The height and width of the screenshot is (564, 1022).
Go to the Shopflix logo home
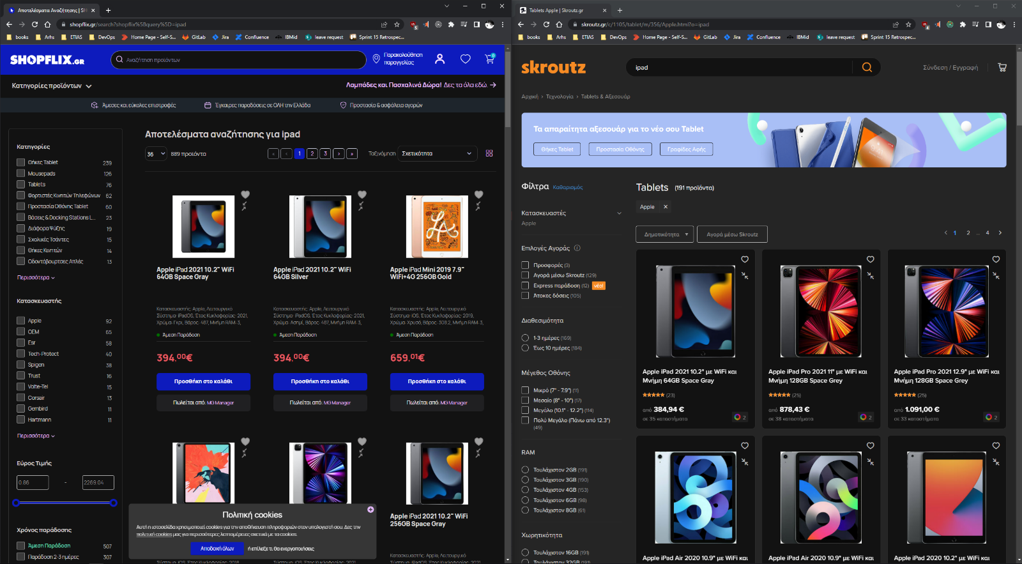(47, 60)
